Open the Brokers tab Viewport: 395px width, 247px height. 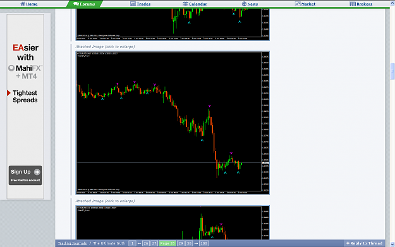point(361,4)
